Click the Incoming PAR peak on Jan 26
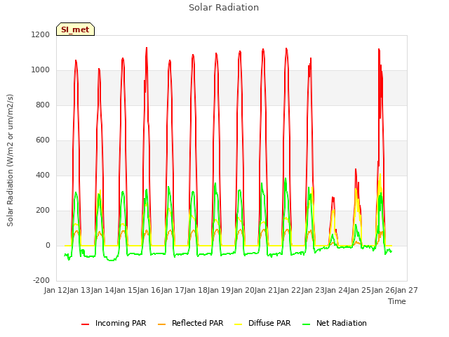 [379, 49]
